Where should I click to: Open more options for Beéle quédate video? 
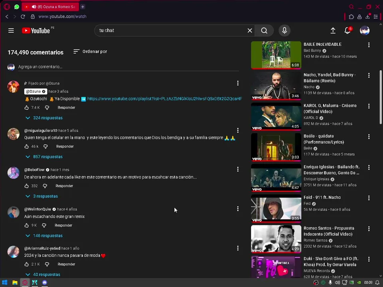point(369,137)
